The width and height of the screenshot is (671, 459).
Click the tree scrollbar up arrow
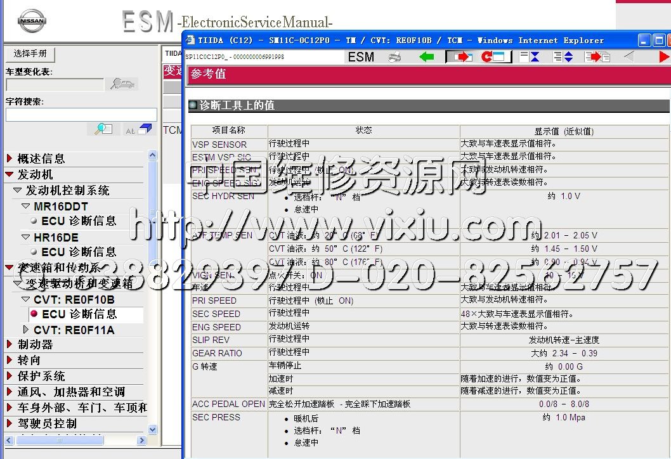153,155
